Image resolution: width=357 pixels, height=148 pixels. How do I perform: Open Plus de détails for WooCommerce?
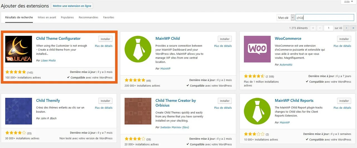342,46
